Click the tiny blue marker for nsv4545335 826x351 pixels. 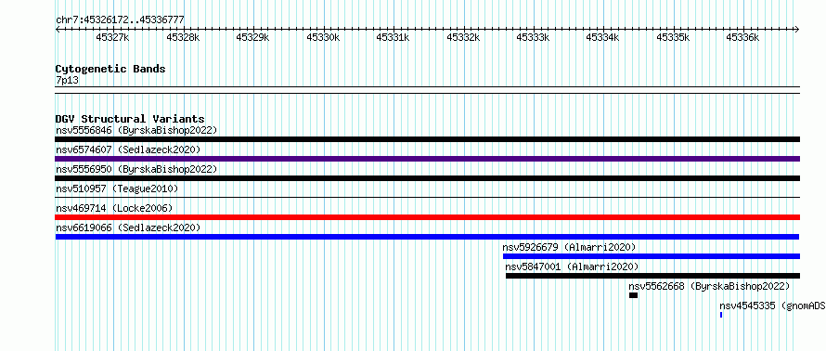click(x=720, y=315)
